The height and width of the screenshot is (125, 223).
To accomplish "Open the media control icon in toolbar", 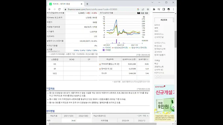I will click(x=159, y=9).
